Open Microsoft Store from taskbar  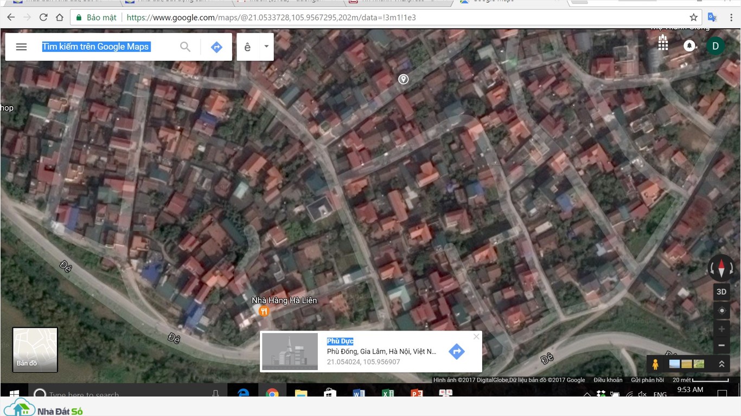coord(330,393)
